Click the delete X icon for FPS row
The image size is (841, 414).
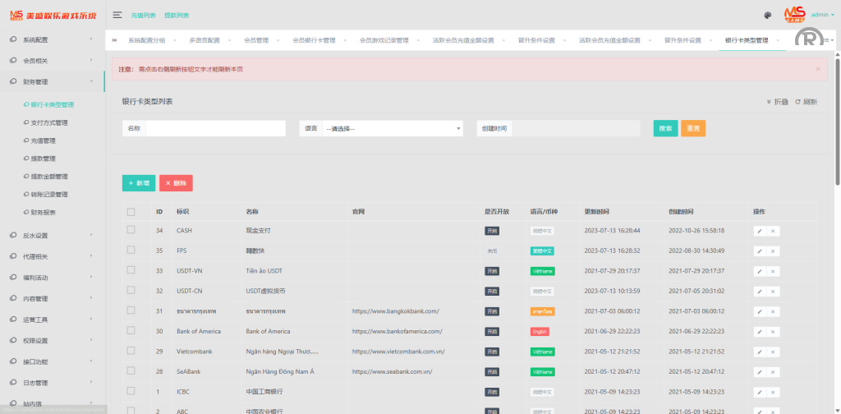(x=773, y=251)
